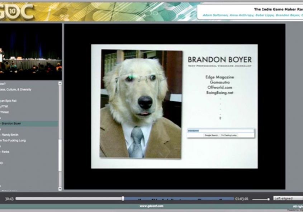Click the playback progress bar handle

123,198
